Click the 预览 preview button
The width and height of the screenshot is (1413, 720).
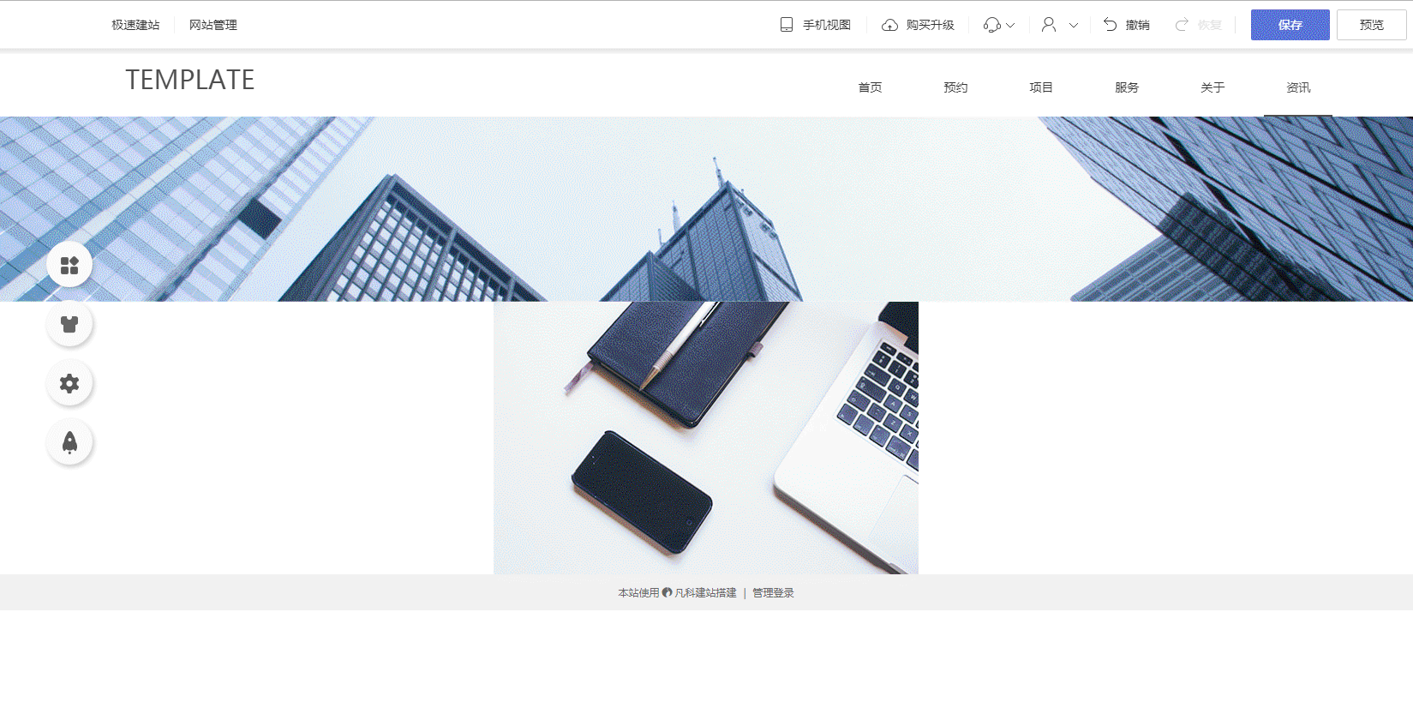(1372, 25)
